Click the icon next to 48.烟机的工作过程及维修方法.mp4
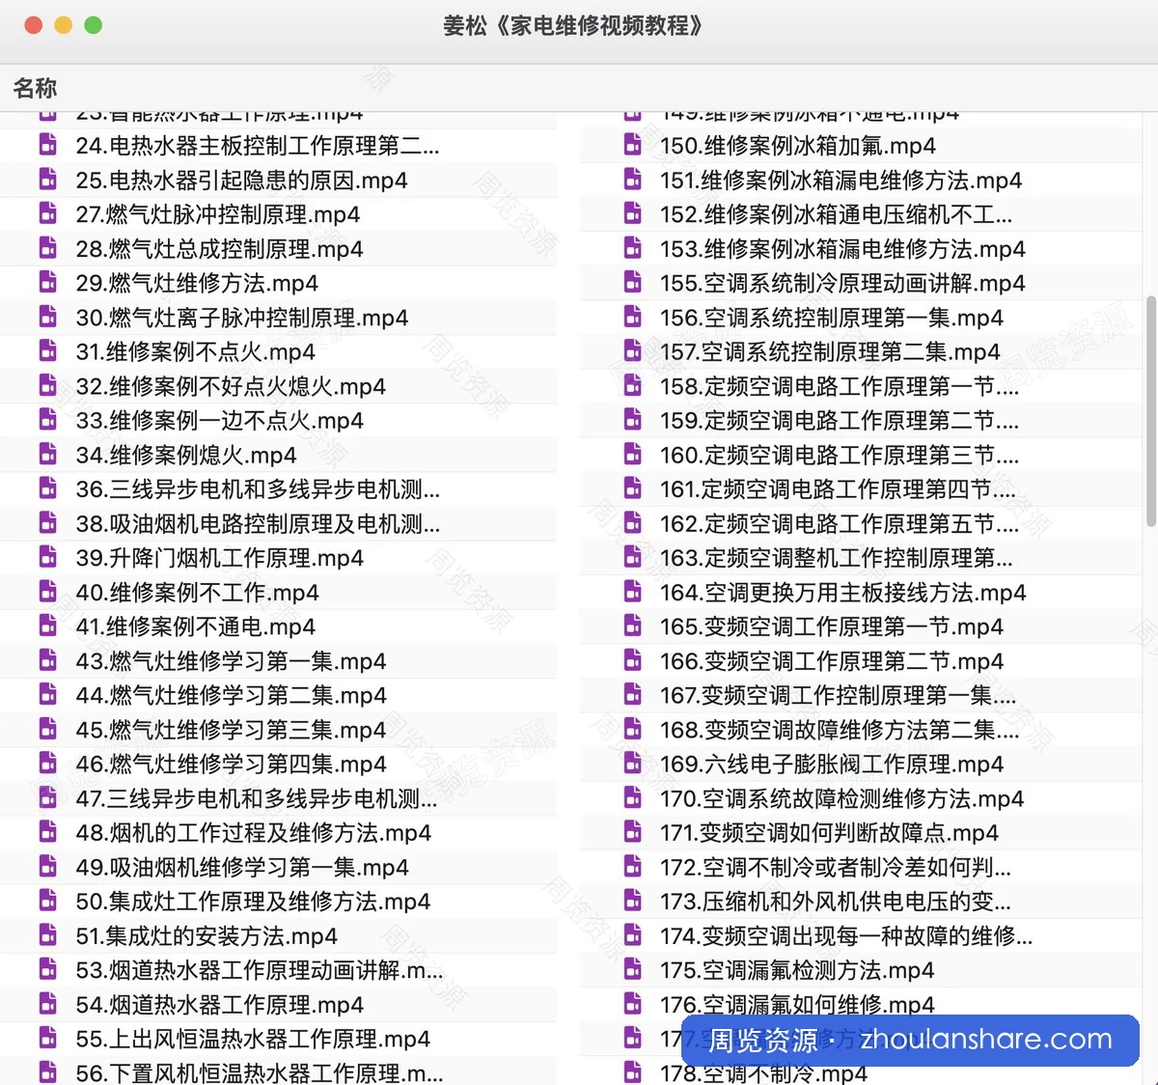Image resolution: width=1158 pixels, height=1085 pixels. click(47, 831)
